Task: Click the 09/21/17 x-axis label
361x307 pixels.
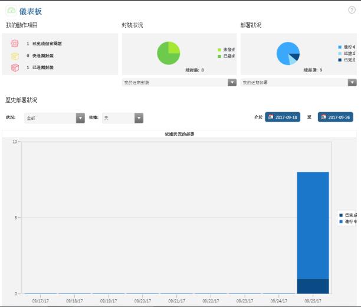Action: tap(176, 301)
